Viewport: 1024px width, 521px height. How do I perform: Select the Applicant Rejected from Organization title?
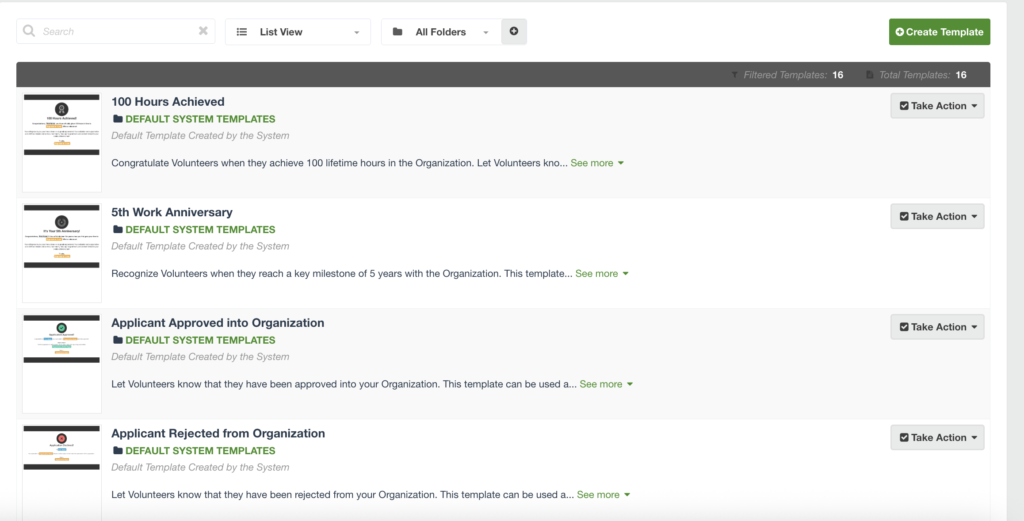218,433
